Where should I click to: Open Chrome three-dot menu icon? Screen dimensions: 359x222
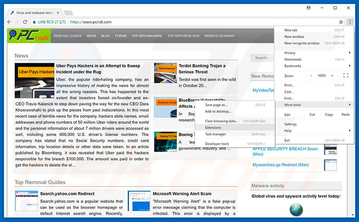point(350,22)
